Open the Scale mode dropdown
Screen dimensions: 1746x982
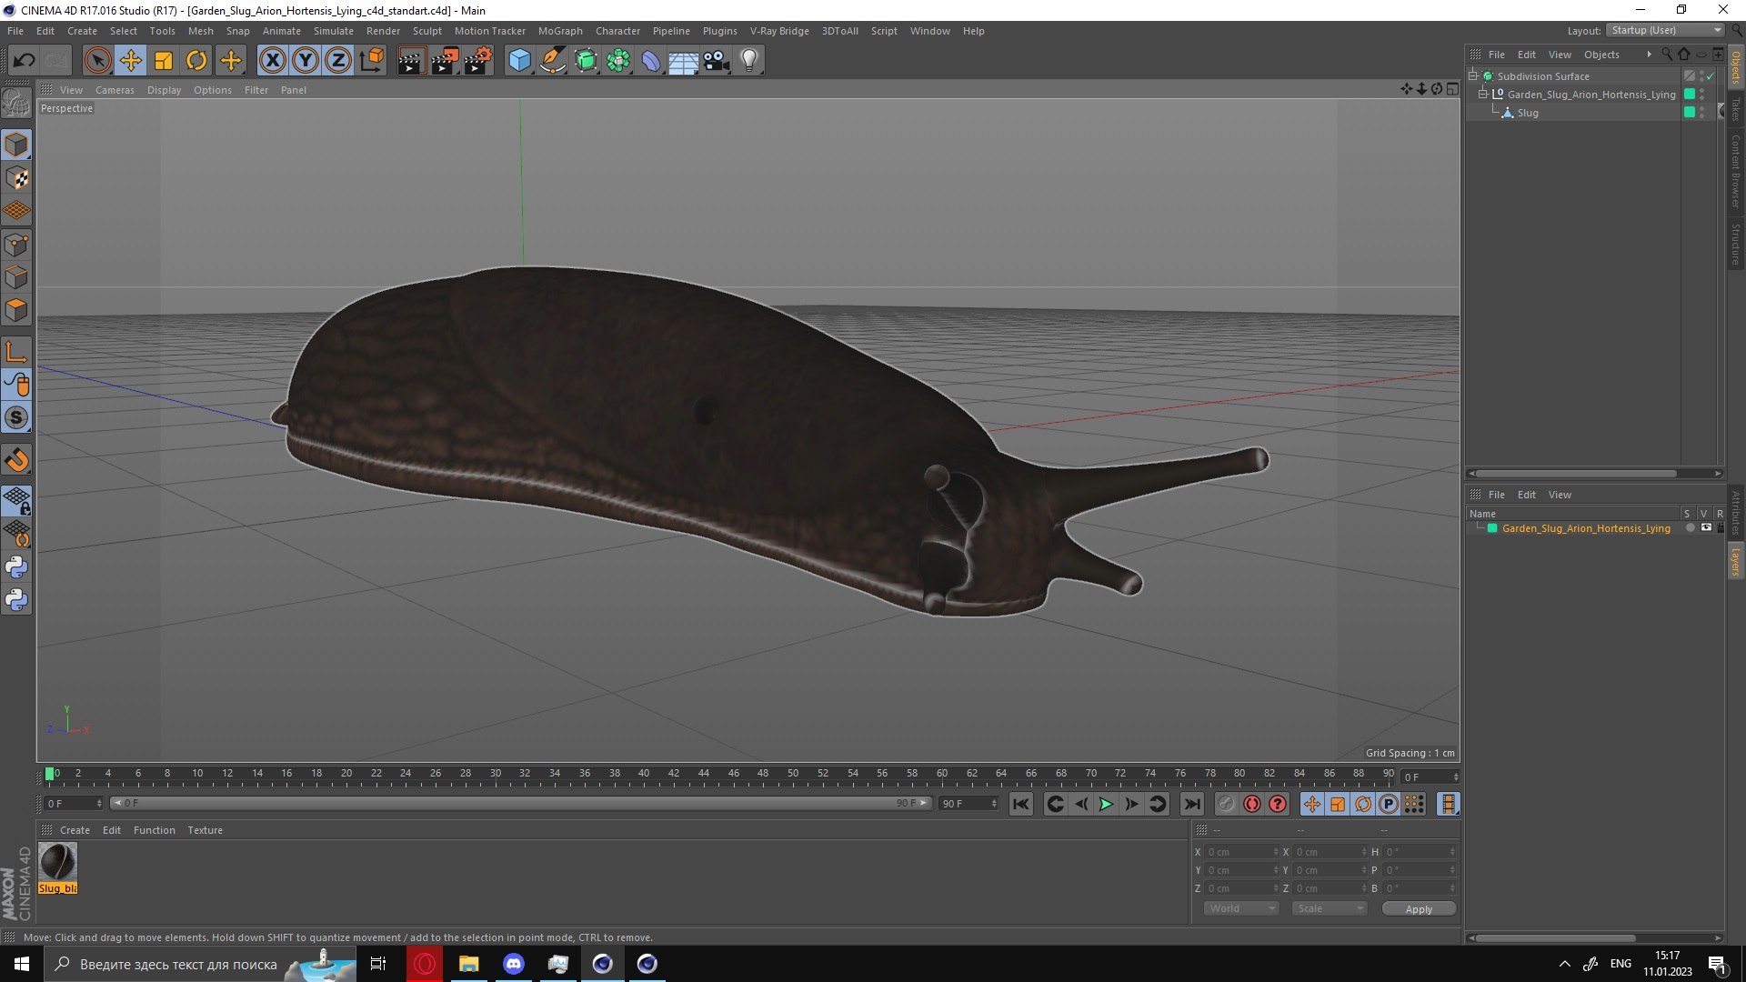click(x=1330, y=908)
